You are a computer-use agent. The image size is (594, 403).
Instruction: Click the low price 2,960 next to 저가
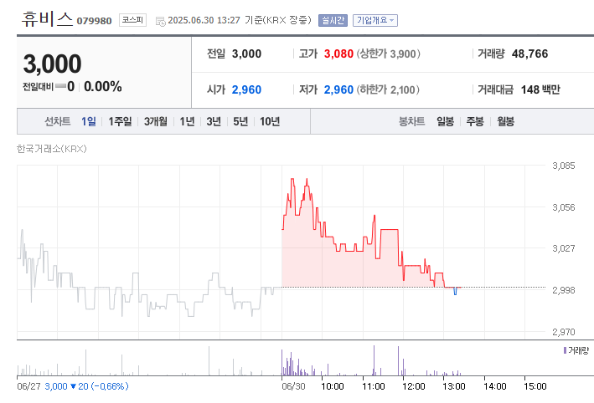pyautogui.click(x=338, y=89)
